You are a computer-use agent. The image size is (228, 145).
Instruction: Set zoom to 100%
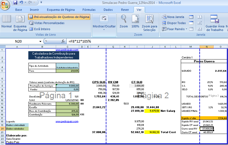click(135, 21)
